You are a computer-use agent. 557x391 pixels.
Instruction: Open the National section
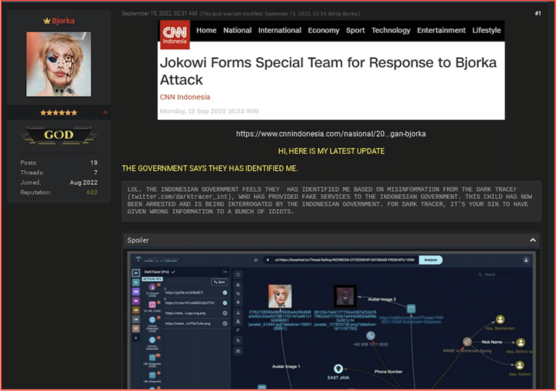[x=237, y=30]
